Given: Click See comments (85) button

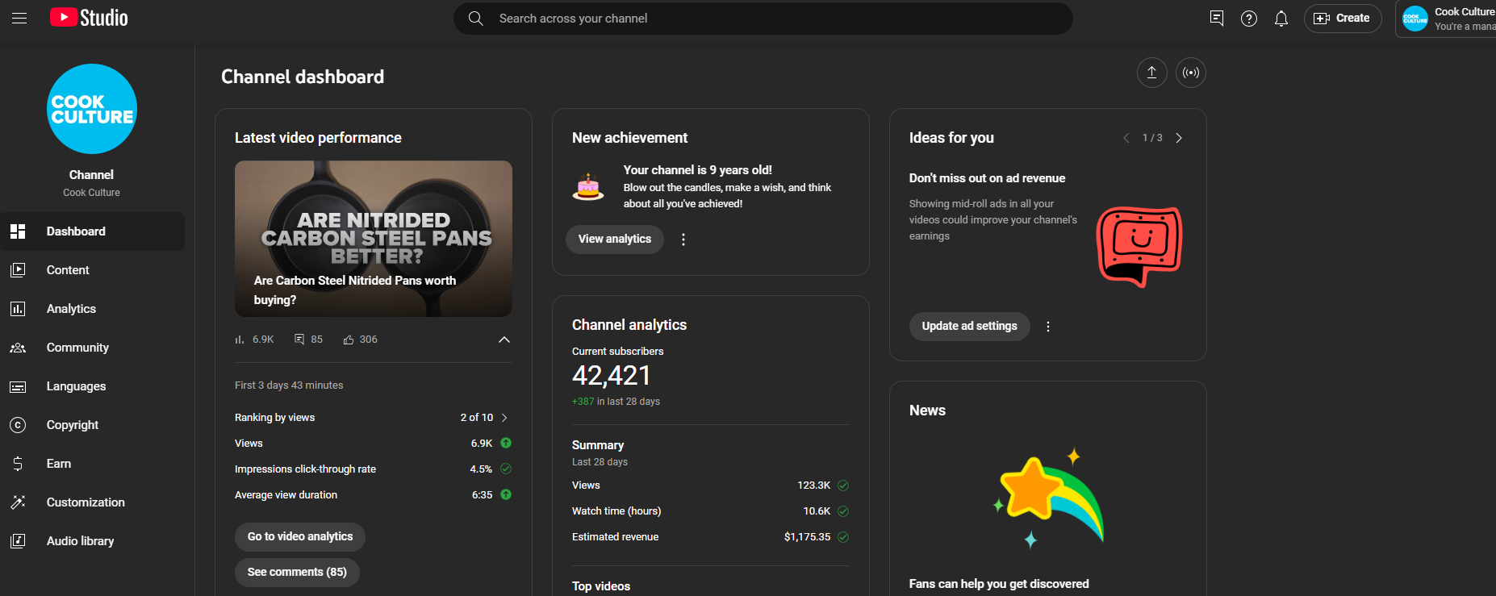Looking at the screenshot, I should [297, 573].
